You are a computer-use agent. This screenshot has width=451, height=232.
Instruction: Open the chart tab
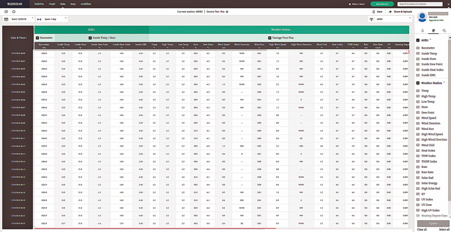[52, 4]
